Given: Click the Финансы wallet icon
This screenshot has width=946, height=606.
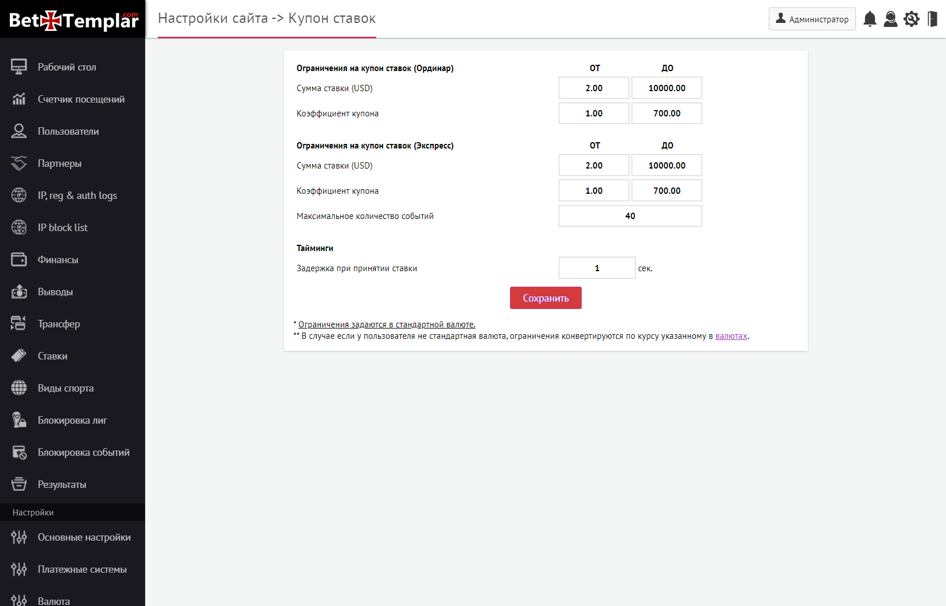Looking at the screenshot, I should [x=19, y=260].
